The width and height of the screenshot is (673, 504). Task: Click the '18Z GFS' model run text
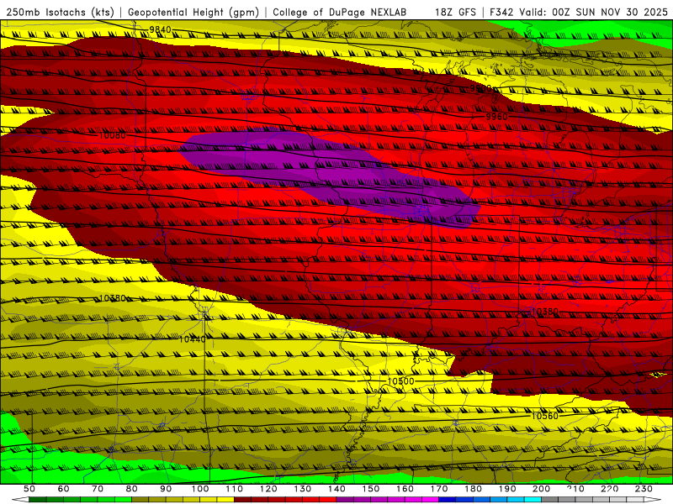click(x=455, y=12)
